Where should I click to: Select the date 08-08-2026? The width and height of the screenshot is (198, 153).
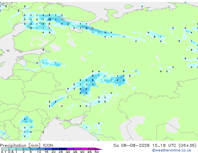click(x=135, y=146)
